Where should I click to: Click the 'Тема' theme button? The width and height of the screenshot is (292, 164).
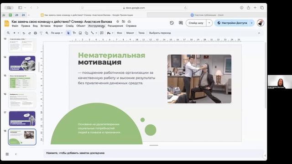pos(141,33)
